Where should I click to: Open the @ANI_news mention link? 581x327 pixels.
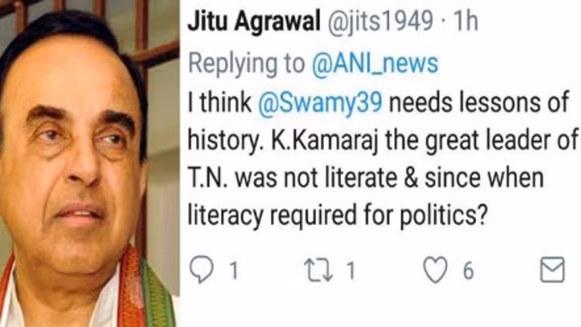375,64
